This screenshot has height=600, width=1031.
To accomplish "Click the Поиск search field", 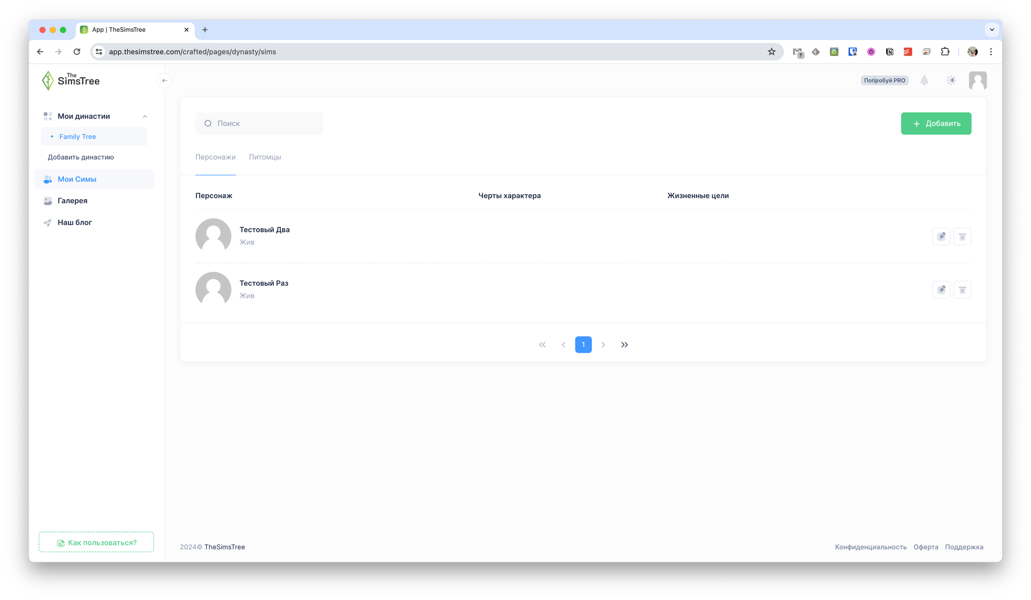I will tap(259, 124).
